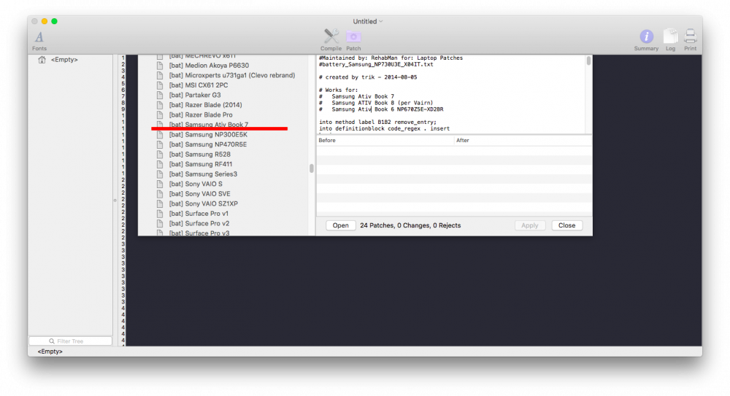Select the Razer Blade Pro patch
Viewport: 730px width, 396px height.
point(201,115)
